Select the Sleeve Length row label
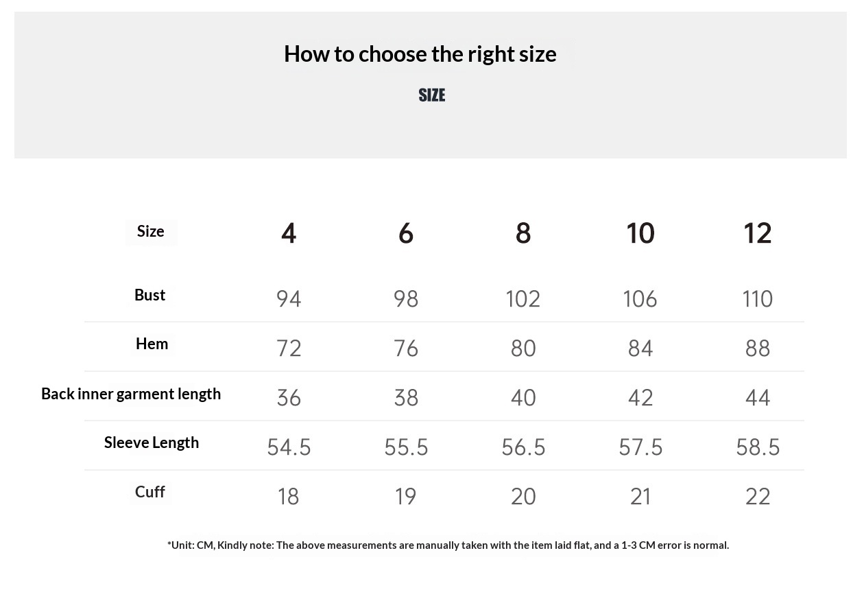864x590 pixels. [152, 442]
